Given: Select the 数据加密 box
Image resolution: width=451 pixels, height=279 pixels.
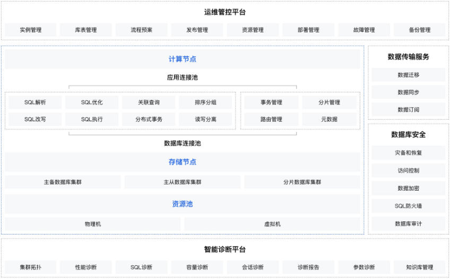Looking at the screenshot, I should tap(409, 188).
